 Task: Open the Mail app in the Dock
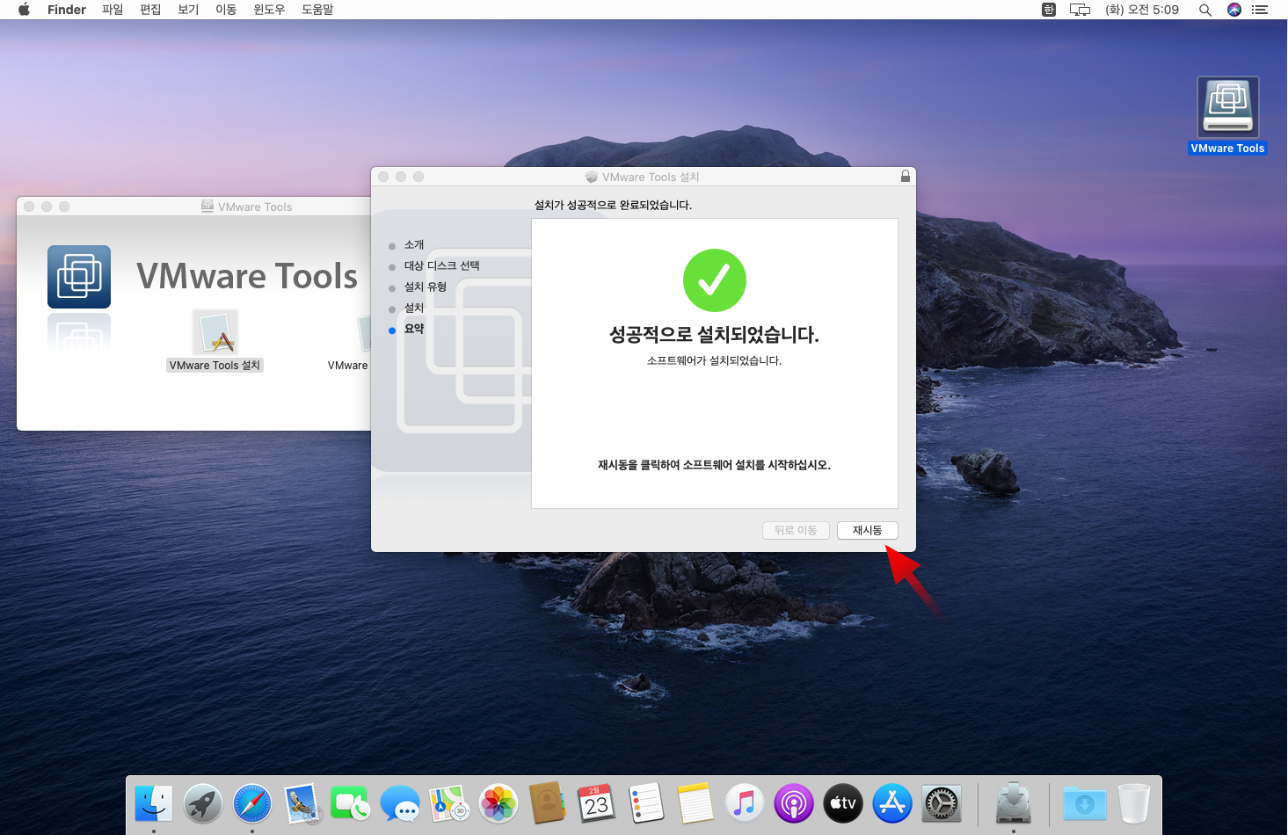pyautogui.click(x=302, y=803)
